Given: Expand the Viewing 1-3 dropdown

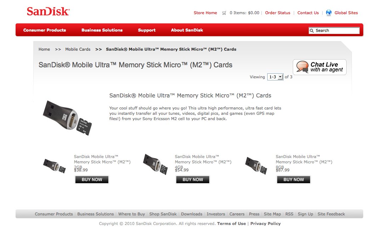Looking at the screenshot, I should (x=275, y=77).
